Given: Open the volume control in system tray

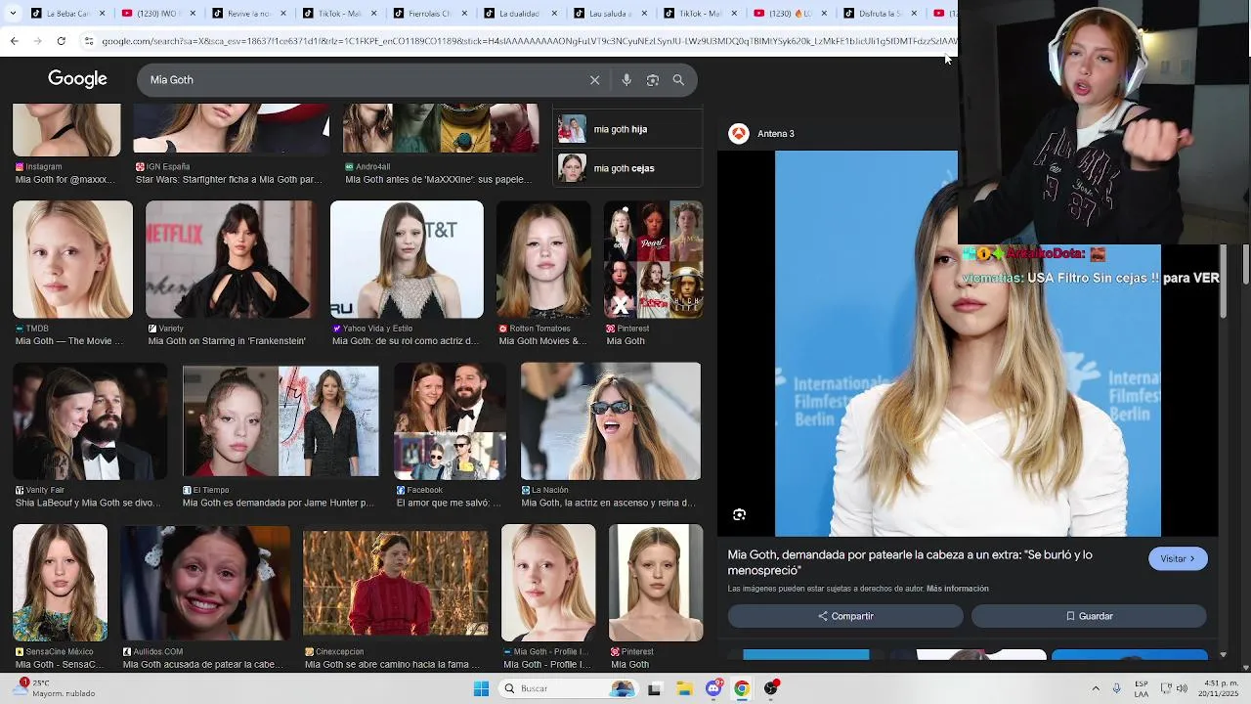Looking at the screenshot, I should click(1181, 688).
